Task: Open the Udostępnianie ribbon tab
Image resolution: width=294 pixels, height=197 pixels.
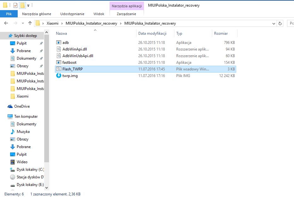Action: tap(72, 14)
